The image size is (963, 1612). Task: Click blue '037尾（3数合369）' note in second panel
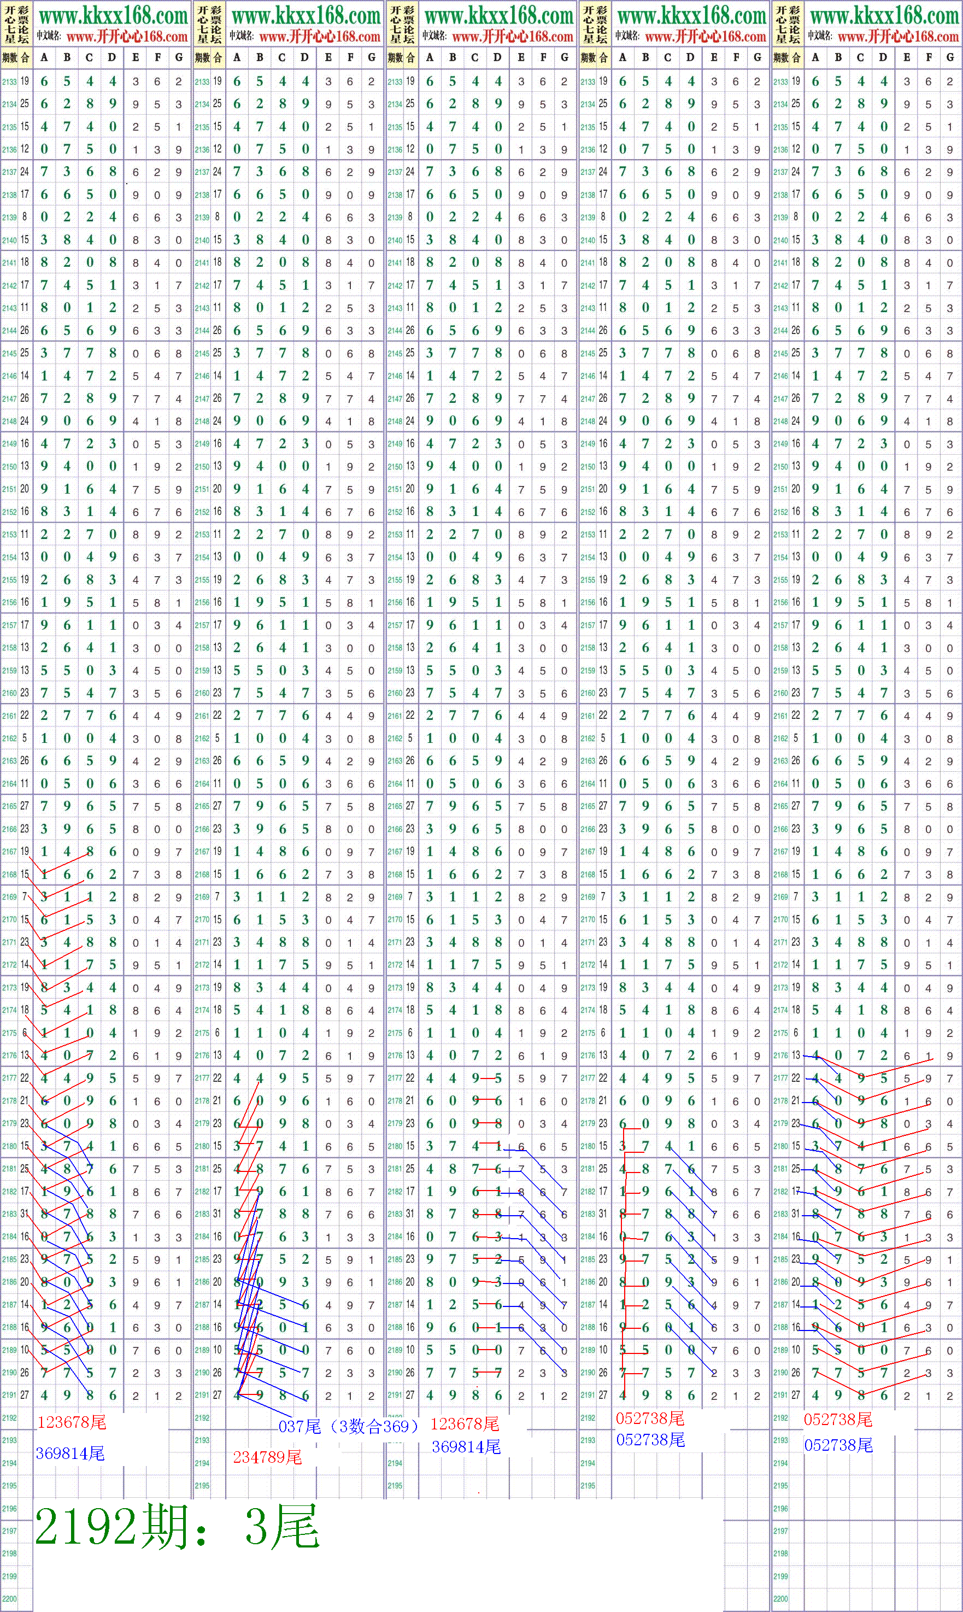click(349, 1426)
